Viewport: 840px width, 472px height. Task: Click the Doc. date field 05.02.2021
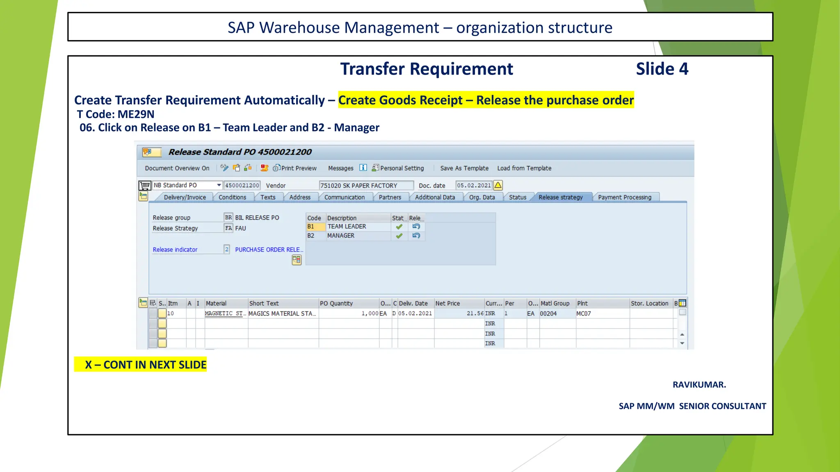(x=474, y=185)
